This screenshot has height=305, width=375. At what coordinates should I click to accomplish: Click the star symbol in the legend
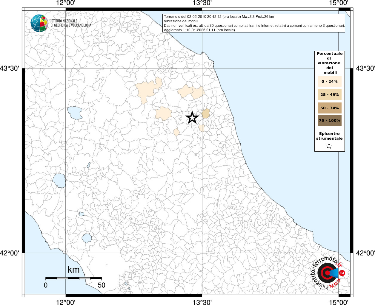(x=329, y=146)
